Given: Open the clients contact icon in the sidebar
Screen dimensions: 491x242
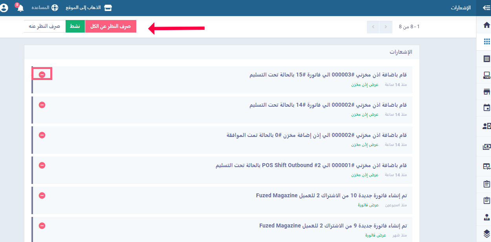Looking at the screenshot, I should (487, 126).
